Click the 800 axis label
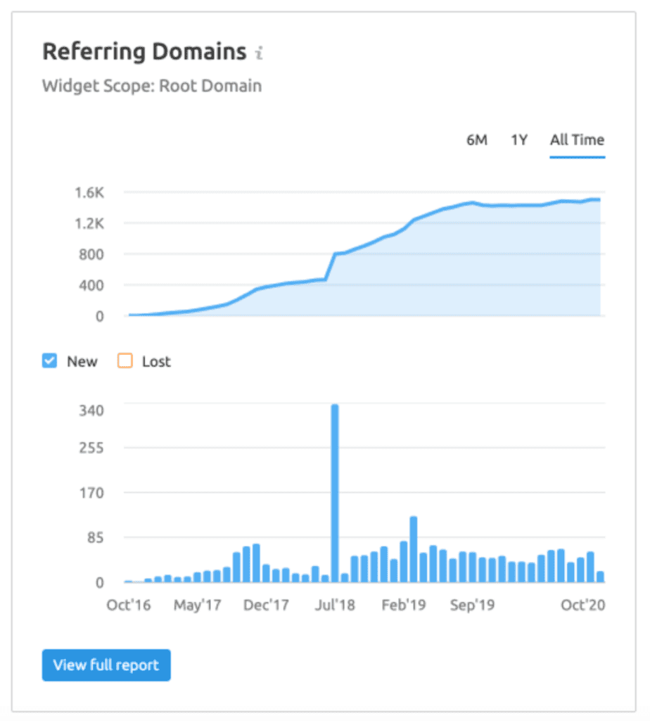Viewport: 650px width, 721px height. (91, 255)
